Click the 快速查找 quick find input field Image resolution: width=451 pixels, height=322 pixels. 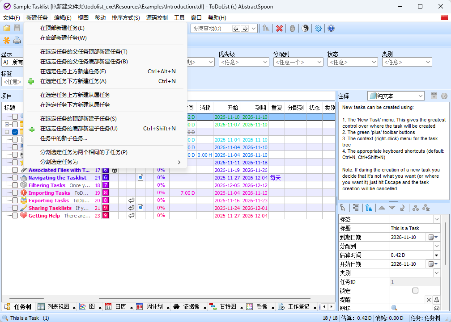click(x=211, y=29)
